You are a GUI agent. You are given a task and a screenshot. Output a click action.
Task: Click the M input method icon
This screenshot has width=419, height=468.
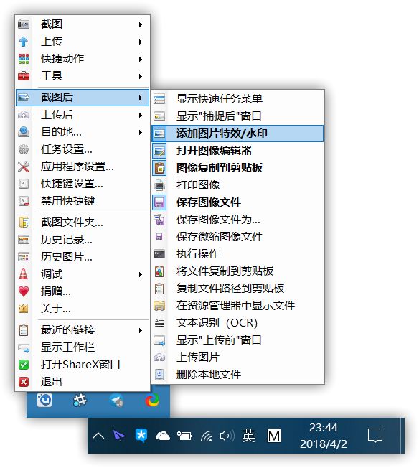click(273, 436)
